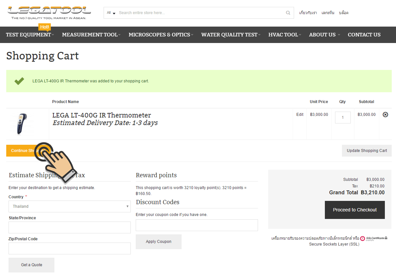Click the Estimated Delivery Date text
This screenshot has height=280, width=396.
tap(105, 123)
